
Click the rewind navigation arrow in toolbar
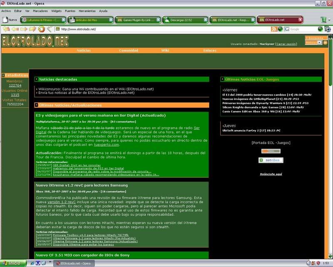pos(6,29)
